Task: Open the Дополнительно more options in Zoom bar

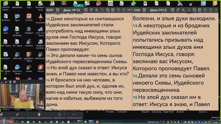Action: point(75,116)
